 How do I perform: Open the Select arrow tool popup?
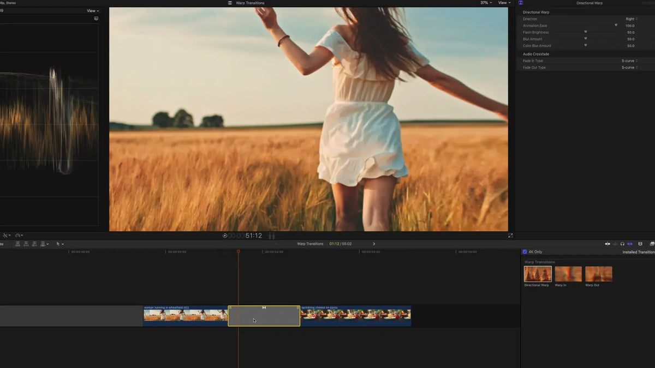point(60,244)
